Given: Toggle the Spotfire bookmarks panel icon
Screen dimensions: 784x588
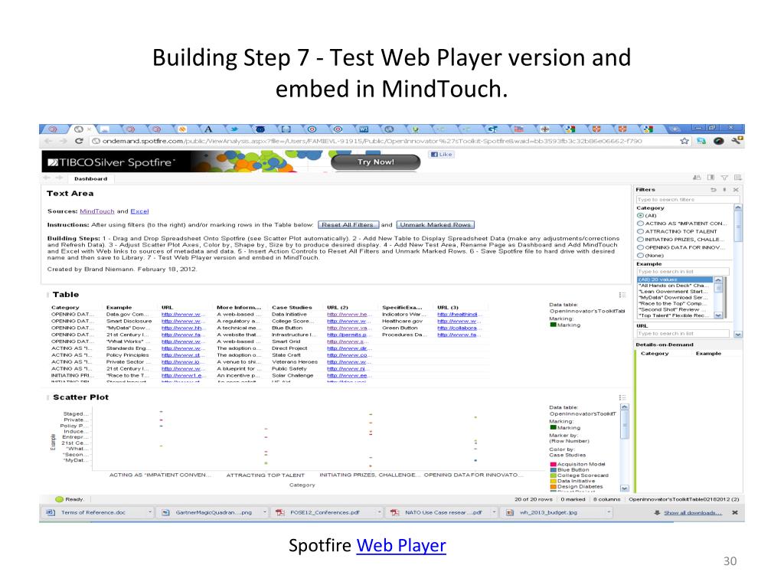Looking at the screenshot, I should (710, 178).
